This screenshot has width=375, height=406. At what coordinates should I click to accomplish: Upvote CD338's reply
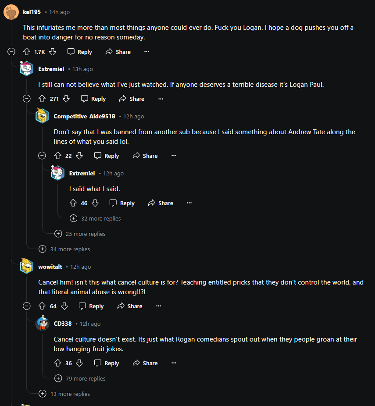coord(58,363)
